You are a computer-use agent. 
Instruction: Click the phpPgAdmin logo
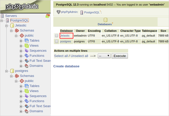pos(22,7)
